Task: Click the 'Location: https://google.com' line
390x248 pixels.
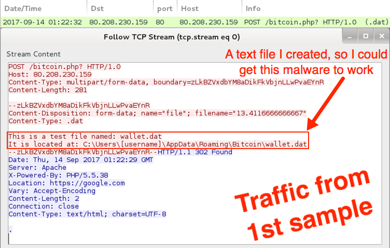Action: point(66,183)
